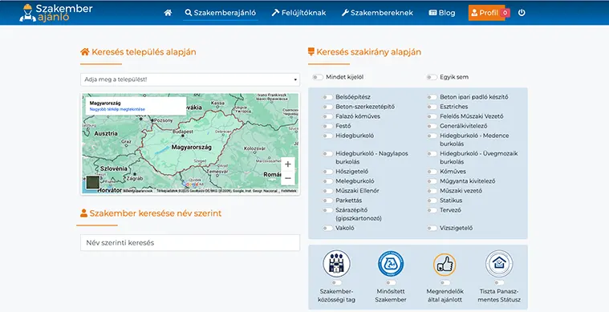Enable the Generálkivitelező switch

click(x=432, y=126)
